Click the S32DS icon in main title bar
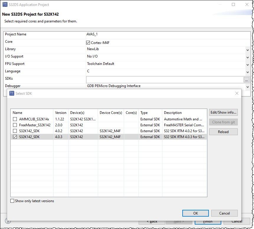 coord(5,4)
